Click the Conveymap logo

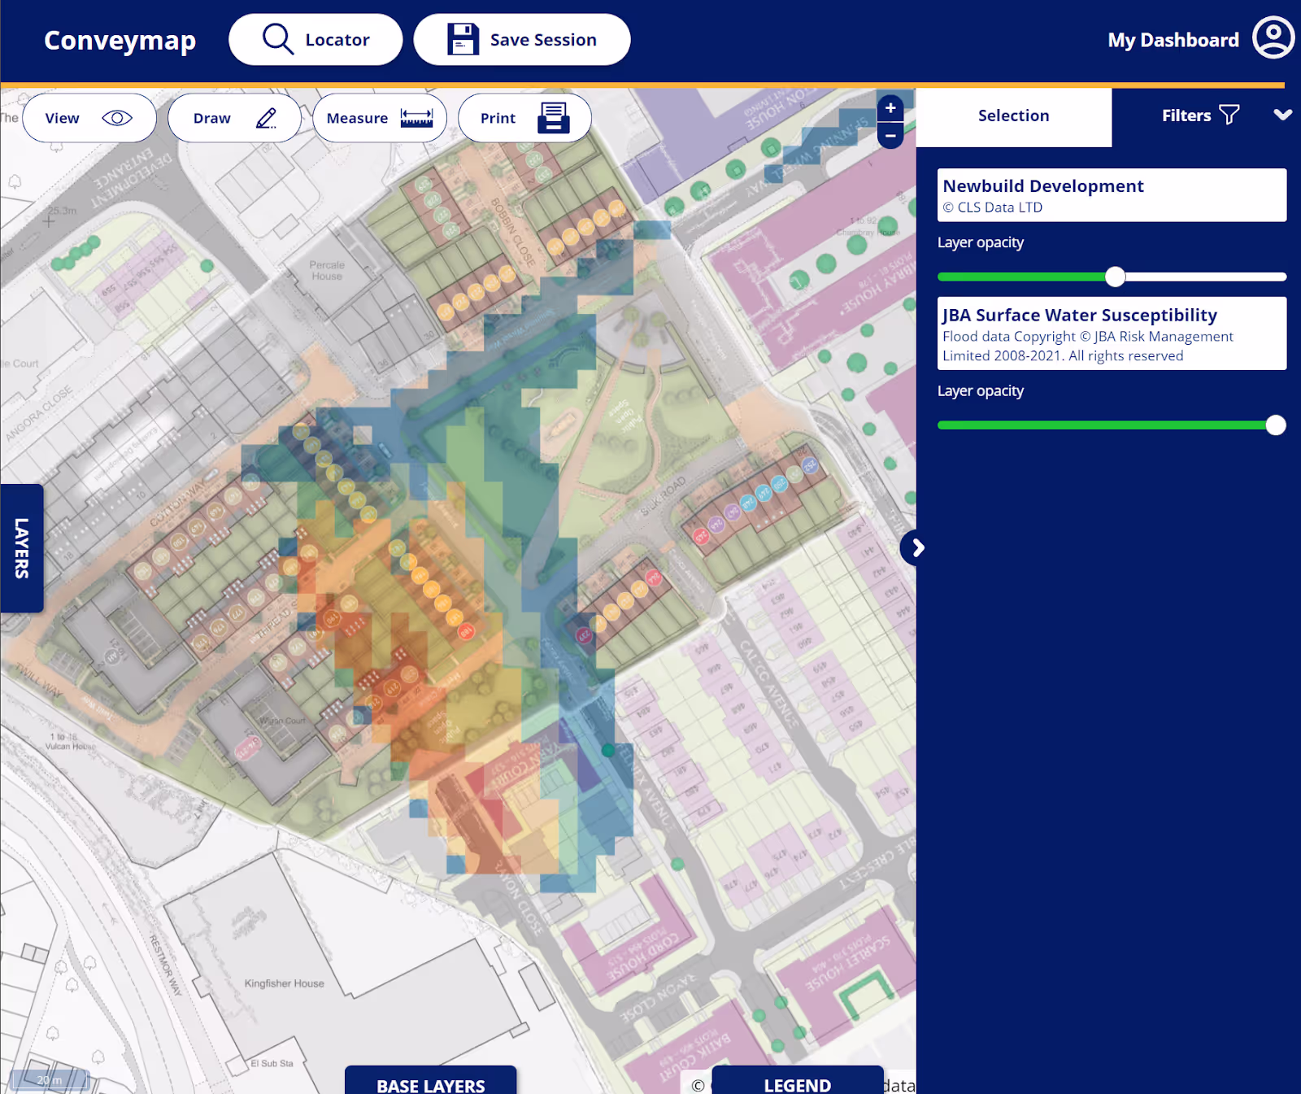pos(120,40)
